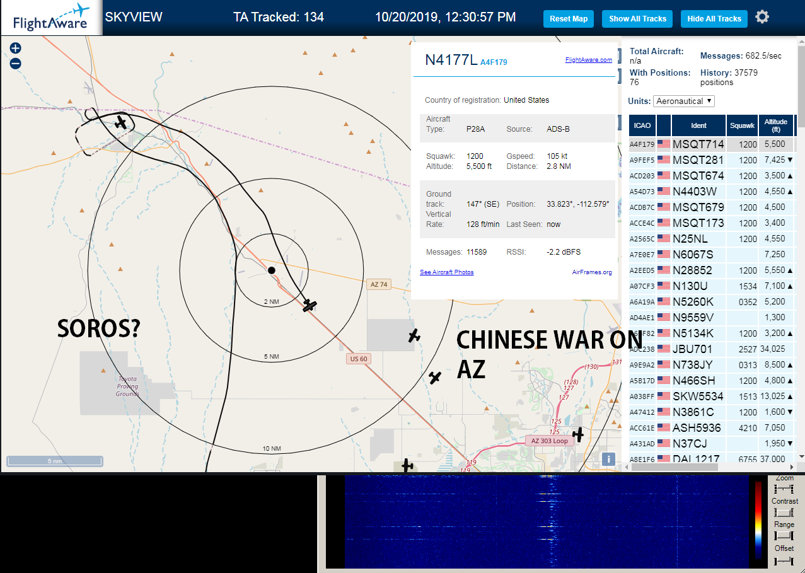The height and width of the screenshot is (573, 805).
Task: Sort by the flag column header
Action: point(664,125)
